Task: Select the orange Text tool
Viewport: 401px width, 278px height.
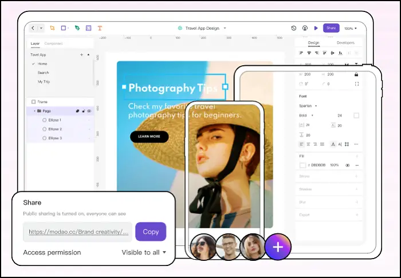Action: tap(100, 28)
